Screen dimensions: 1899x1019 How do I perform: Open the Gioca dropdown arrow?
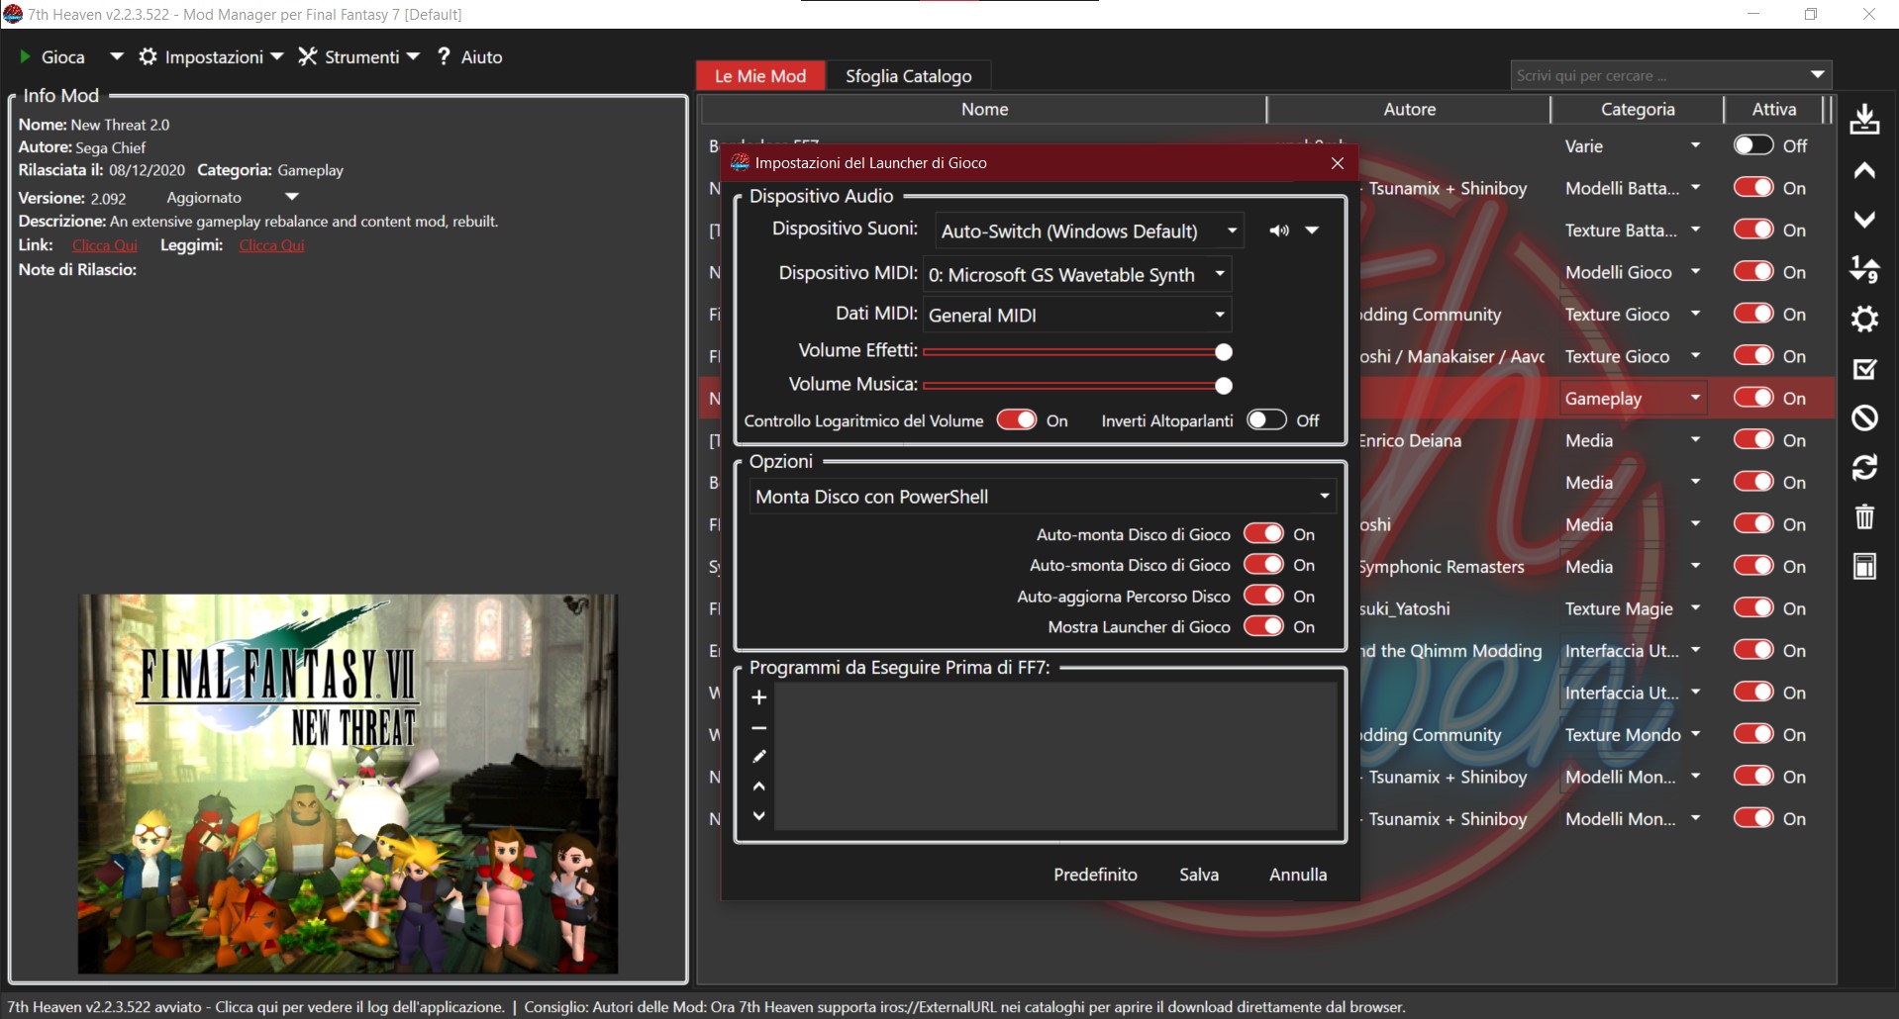(116, 56)
